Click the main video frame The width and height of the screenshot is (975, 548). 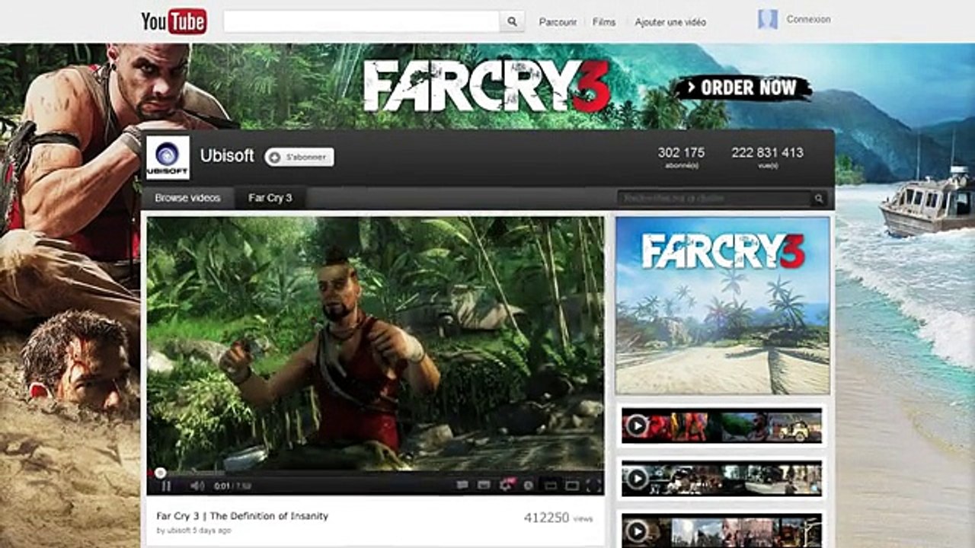375,343
